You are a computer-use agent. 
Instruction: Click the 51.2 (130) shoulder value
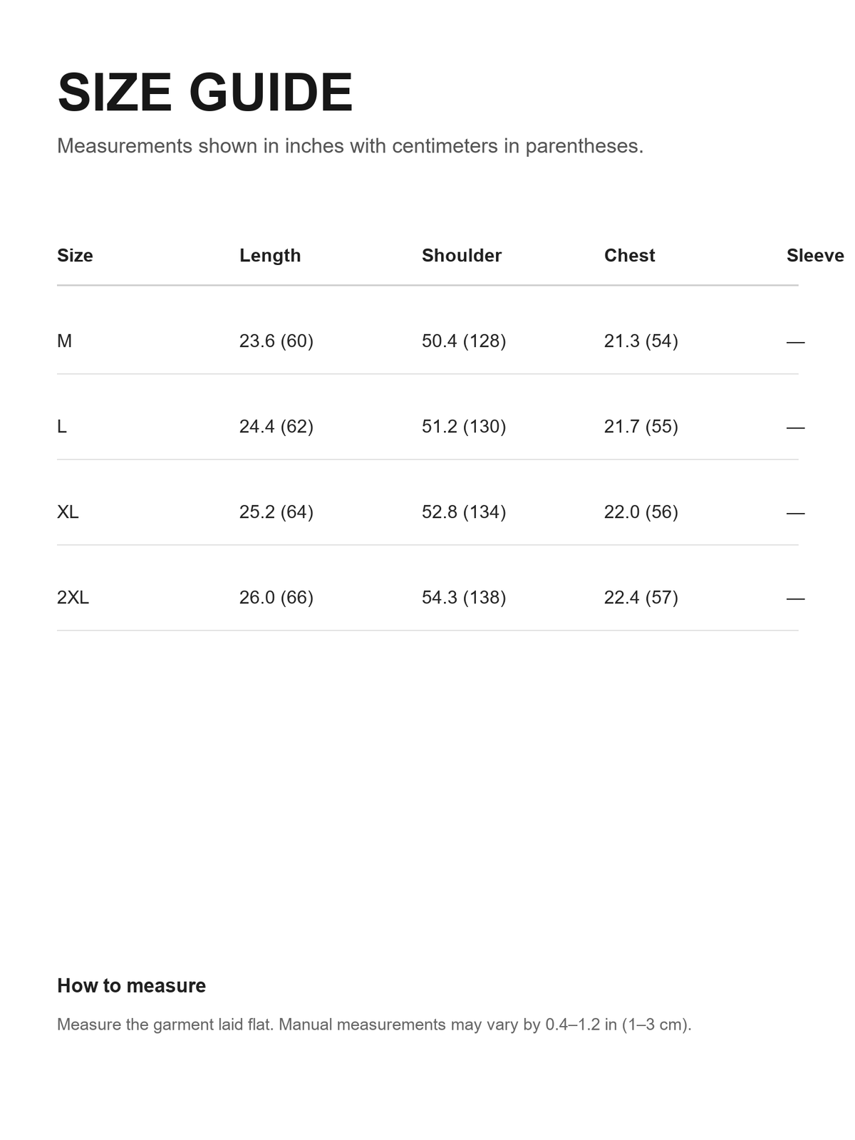(x=464, y=426)
